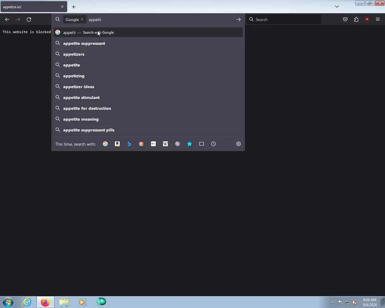Search with DuckDuckGo one-off icon

tap(141, 144)
